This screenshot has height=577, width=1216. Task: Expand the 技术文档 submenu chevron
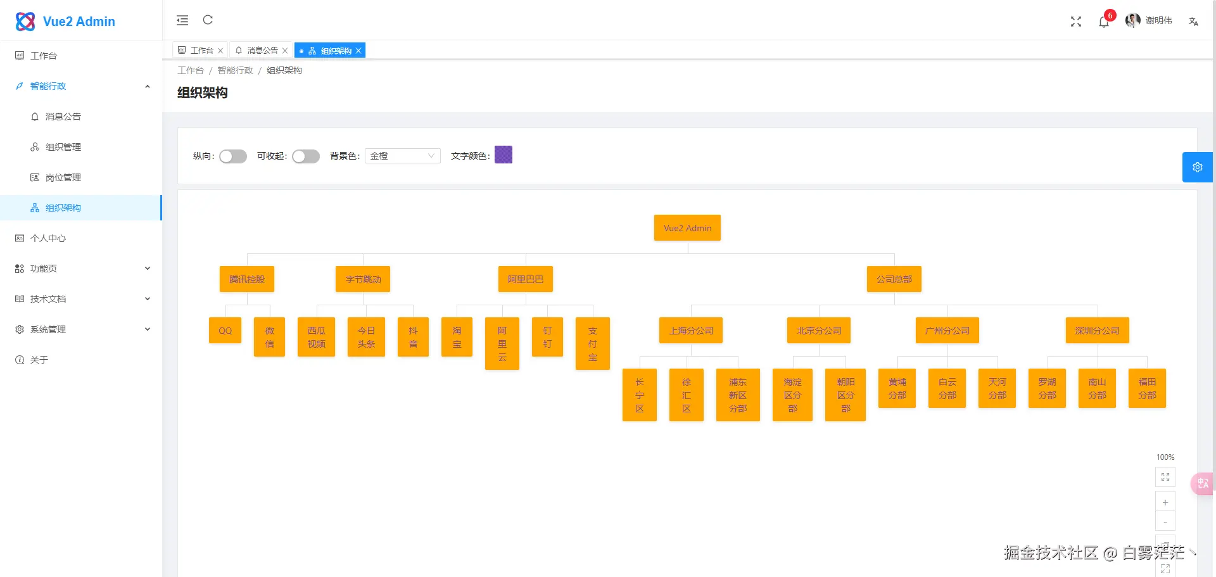(148, 299)
